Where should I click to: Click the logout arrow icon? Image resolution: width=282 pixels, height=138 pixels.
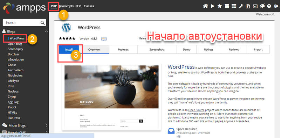coord(276,6)
